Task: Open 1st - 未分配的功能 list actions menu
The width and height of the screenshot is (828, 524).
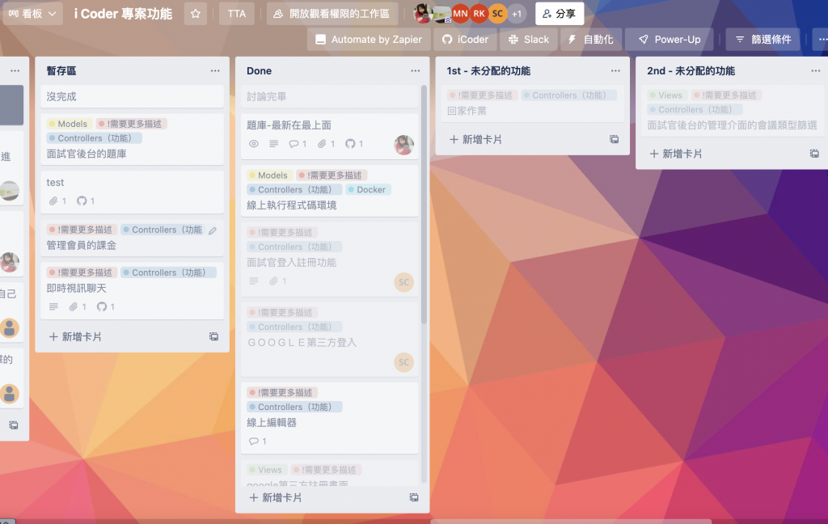Action: [x=615, y=71]
